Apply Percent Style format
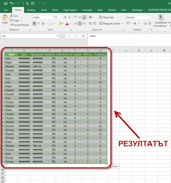 135,24
